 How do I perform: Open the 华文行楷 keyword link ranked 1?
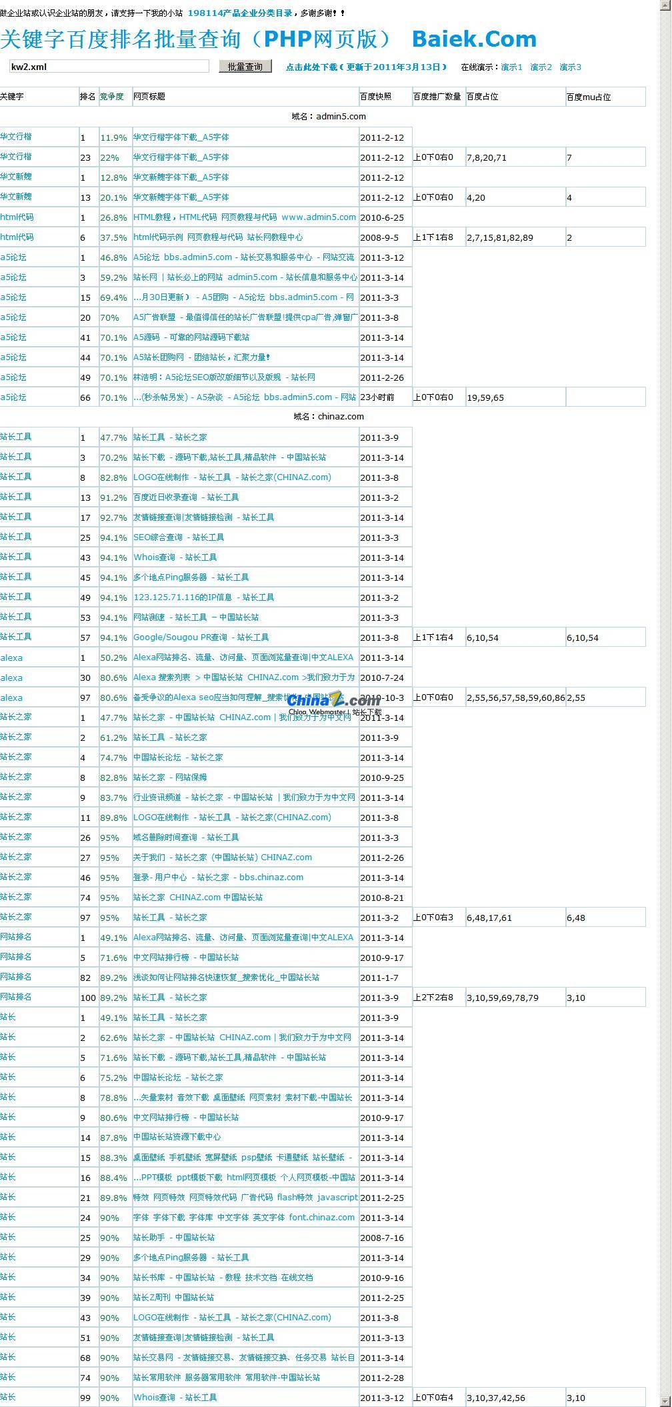pos(16,137)
